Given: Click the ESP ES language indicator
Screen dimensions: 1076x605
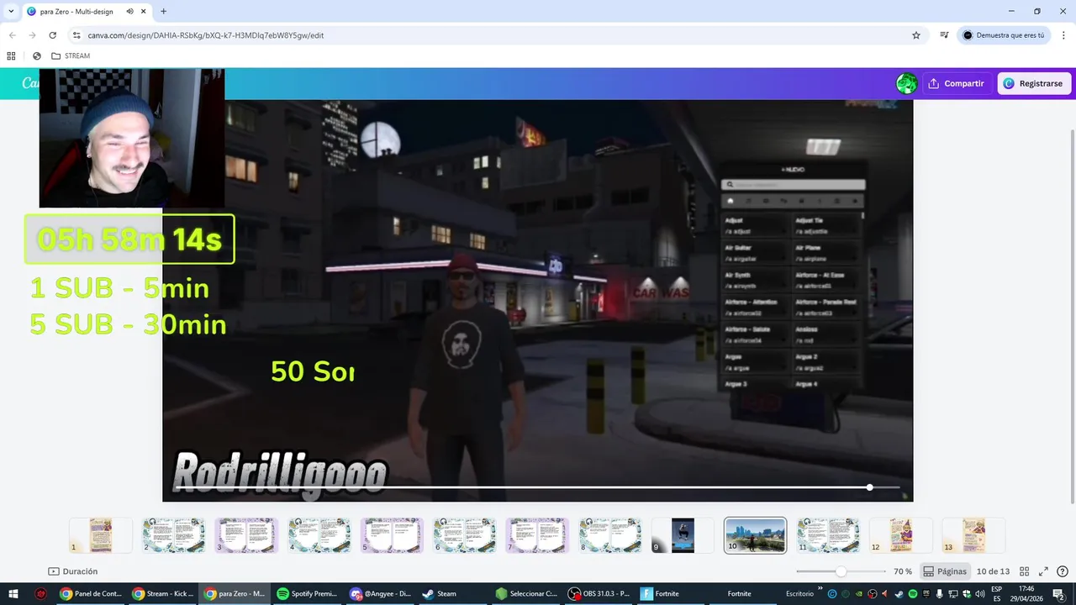Looking at the screenshot, I should [996, 593].
